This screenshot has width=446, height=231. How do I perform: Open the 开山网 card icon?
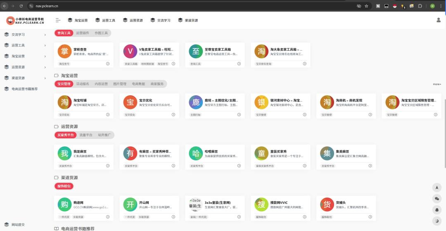(130, 205)
